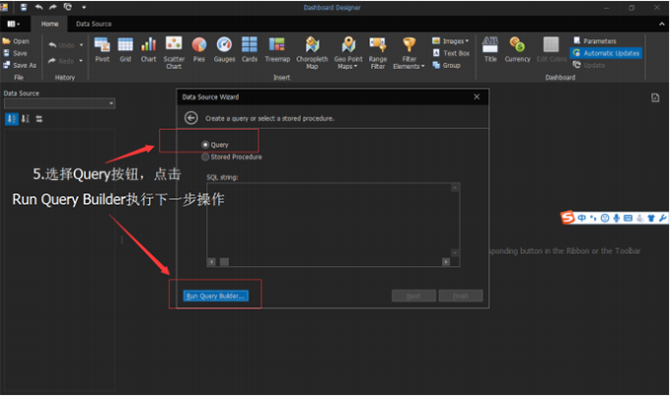
Task: Open the Data Source dropdown list
Action: [x=112, y=103]
